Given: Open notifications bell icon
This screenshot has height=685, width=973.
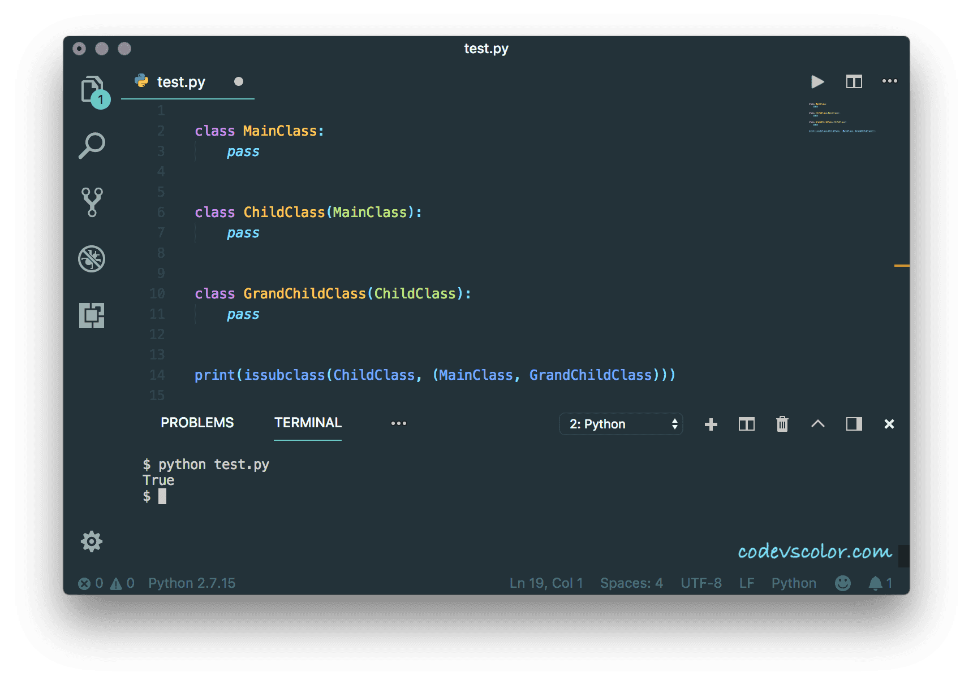Looking at the screenshot, I should point(880,583).
